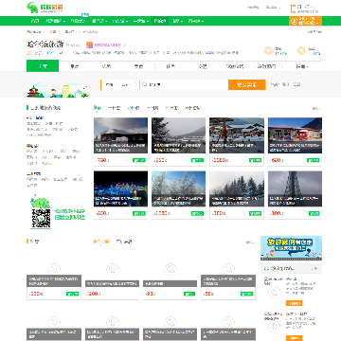
Task: Click the blue travel consultant banner ad
Action: coord(291,248)
